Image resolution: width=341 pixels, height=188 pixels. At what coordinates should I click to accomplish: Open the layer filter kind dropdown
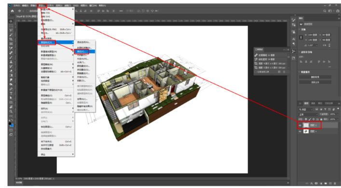pyautogui.click(x=305, y=109)
